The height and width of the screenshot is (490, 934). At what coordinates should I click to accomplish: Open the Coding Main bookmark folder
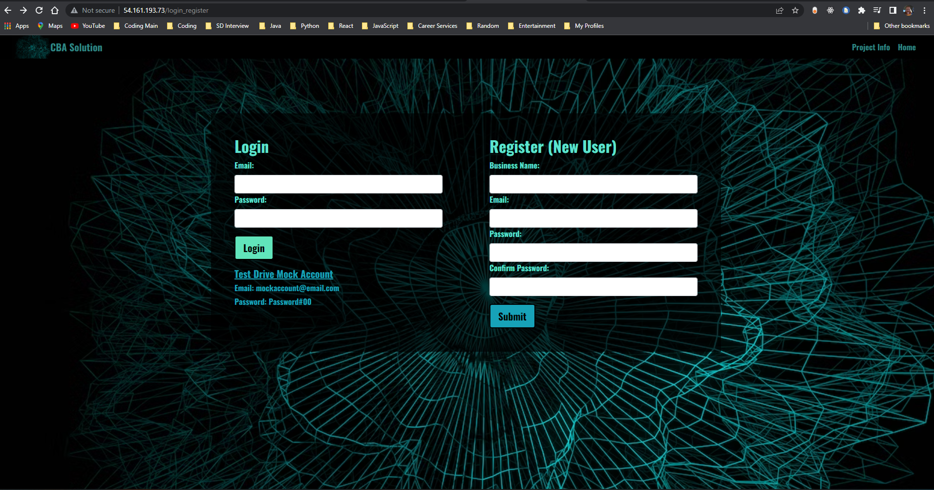tap(136, 26)
